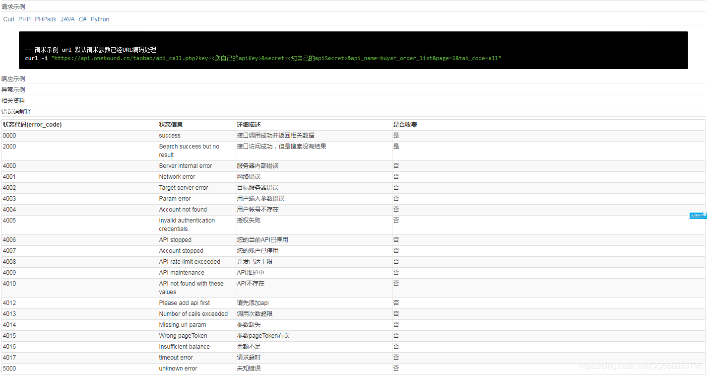Screen dimensions: 707x375
Task: Click the 'Missing url param' cell
Action: tap(196, 325)
